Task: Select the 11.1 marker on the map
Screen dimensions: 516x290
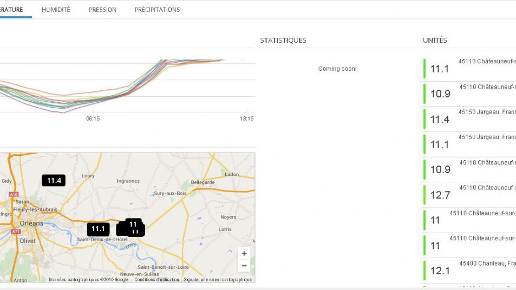Action: point(98,229)
